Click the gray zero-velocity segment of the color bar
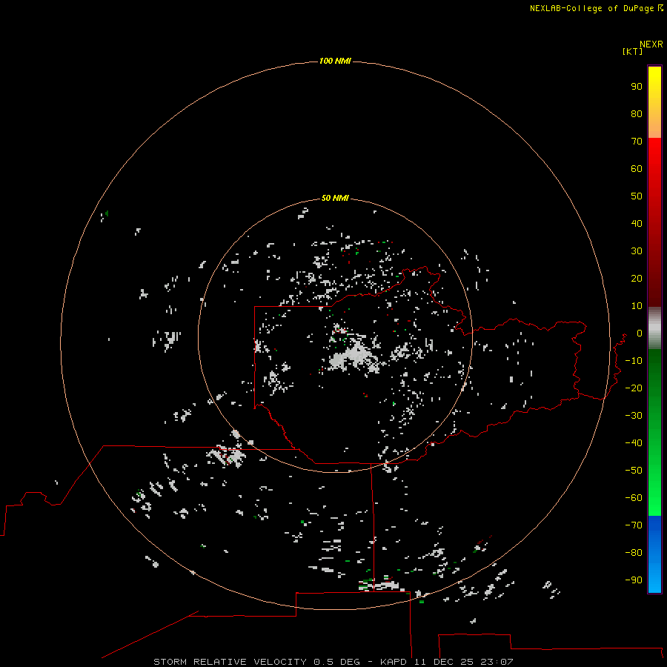 [654, 328]
